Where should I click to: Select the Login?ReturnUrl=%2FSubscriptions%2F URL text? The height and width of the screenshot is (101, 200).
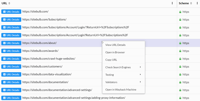(75, 35)
